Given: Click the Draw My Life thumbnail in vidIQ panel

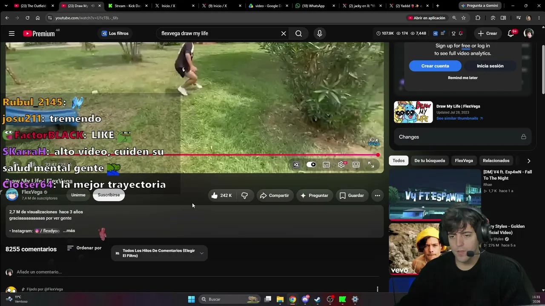Looking at the screenshot, I should [x=413, y=112].
